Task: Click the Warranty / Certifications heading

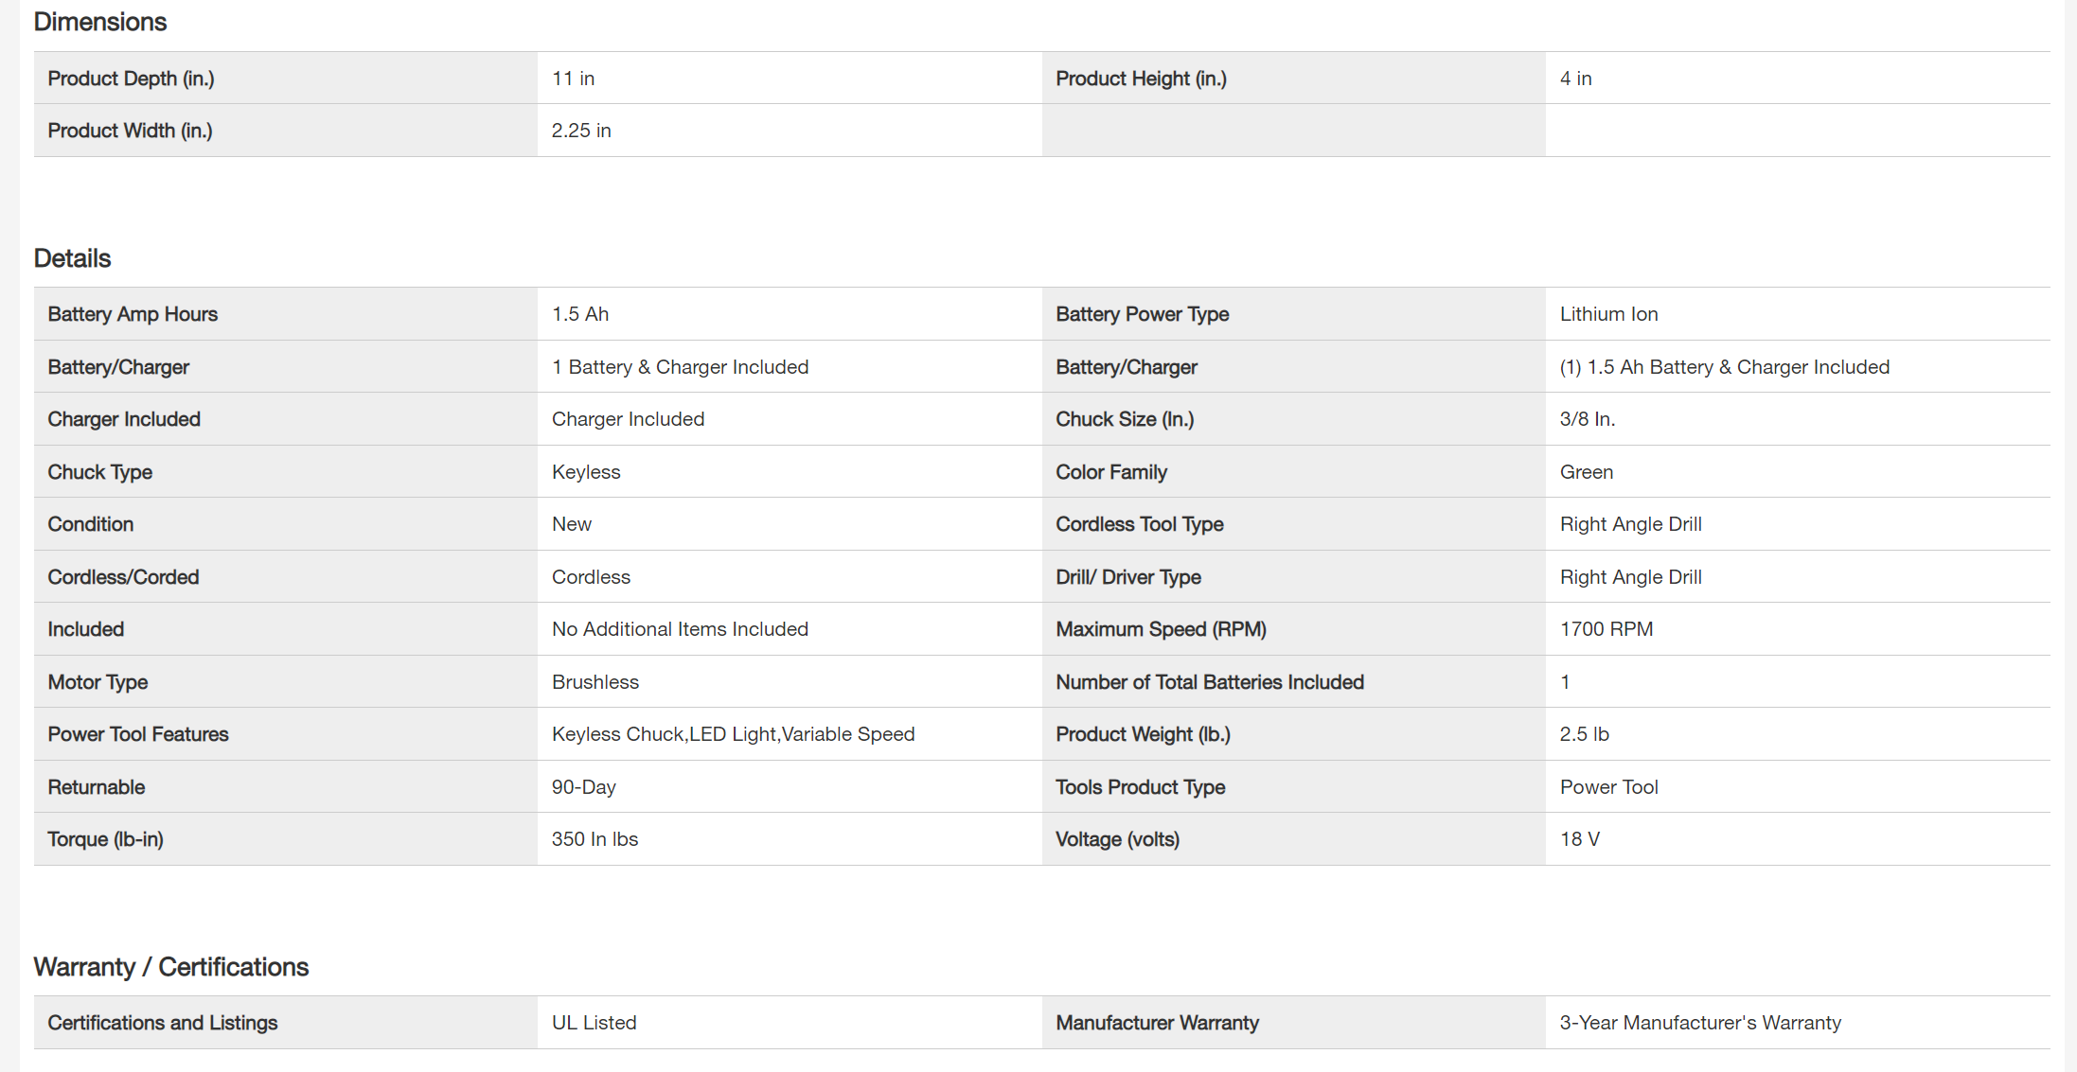Action: (171, 967)
